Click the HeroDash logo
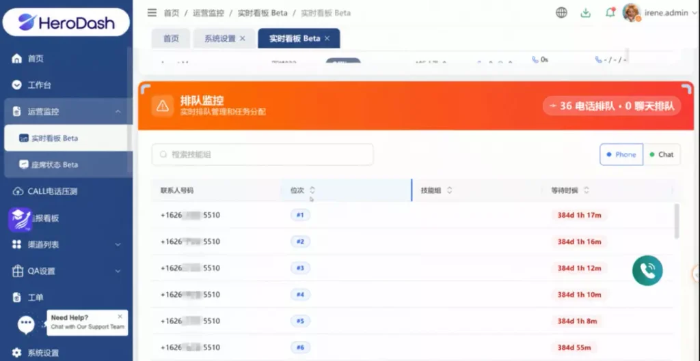Image resolution: width=700 pixels, height=361 pixels. coord(66,23)
